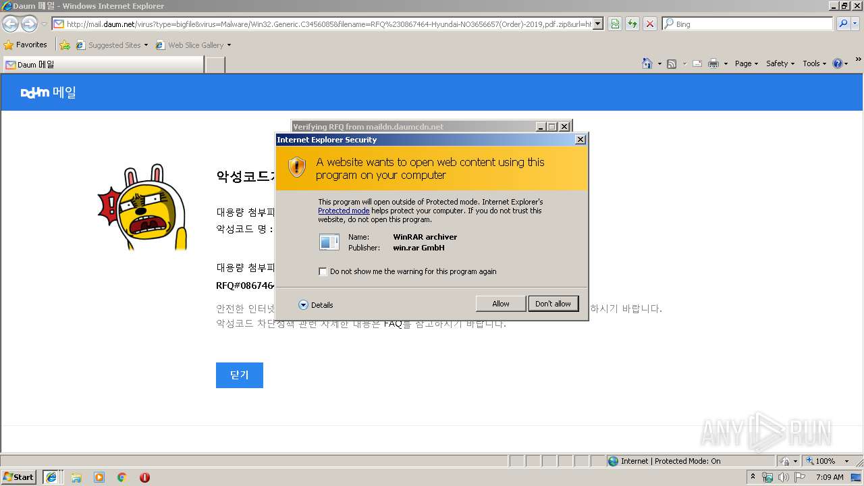This screenshot has width=864, height=486.
Task: Click the Allow button
Action: pyautogui.click(x=501, y=304)
